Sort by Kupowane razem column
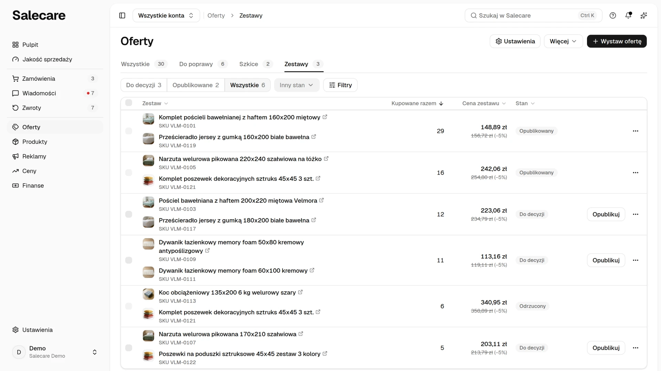This screenshot has width=661, height=371. (417, 103)
